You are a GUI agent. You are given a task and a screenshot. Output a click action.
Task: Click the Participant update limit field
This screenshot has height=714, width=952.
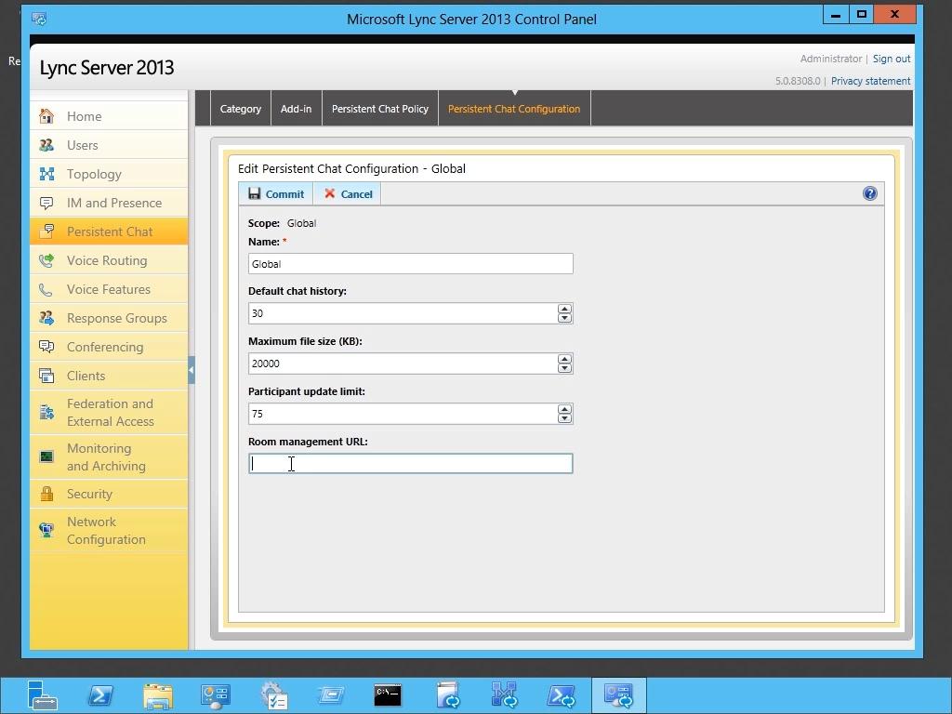coord(403,414)
